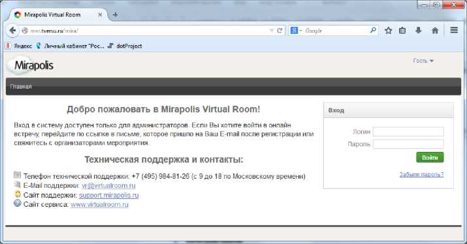Close the Mirapolis Virtual Room tab

[x=100, y=14]
